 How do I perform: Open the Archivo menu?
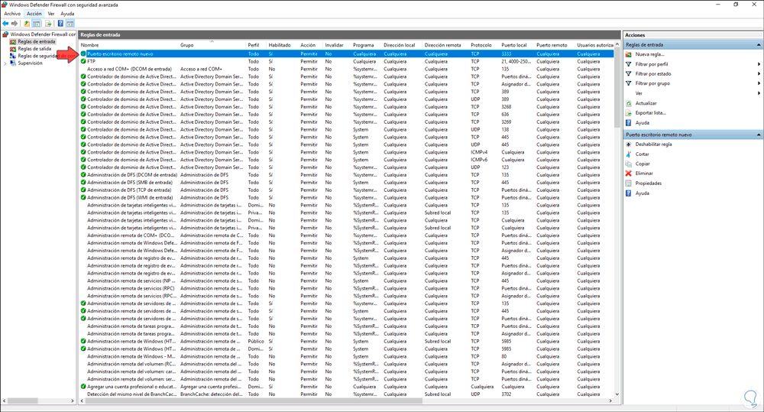(12, 14)
